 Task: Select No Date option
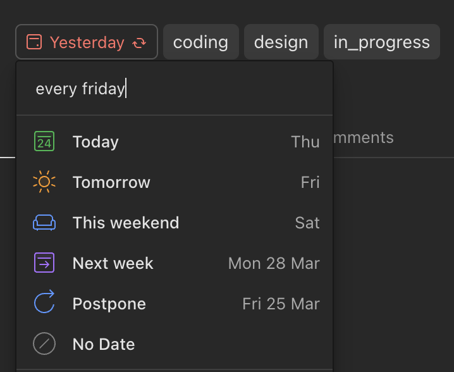pos(175,344)
